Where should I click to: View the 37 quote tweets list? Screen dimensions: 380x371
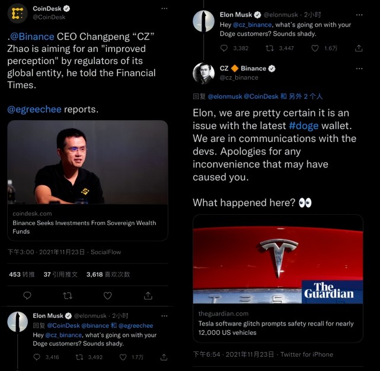point(60,274)
